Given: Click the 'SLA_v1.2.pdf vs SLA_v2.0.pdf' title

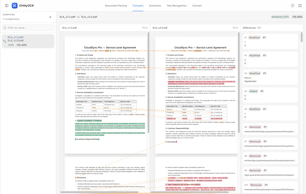Looking at the screenshot, I should click(x=78, y=17).
